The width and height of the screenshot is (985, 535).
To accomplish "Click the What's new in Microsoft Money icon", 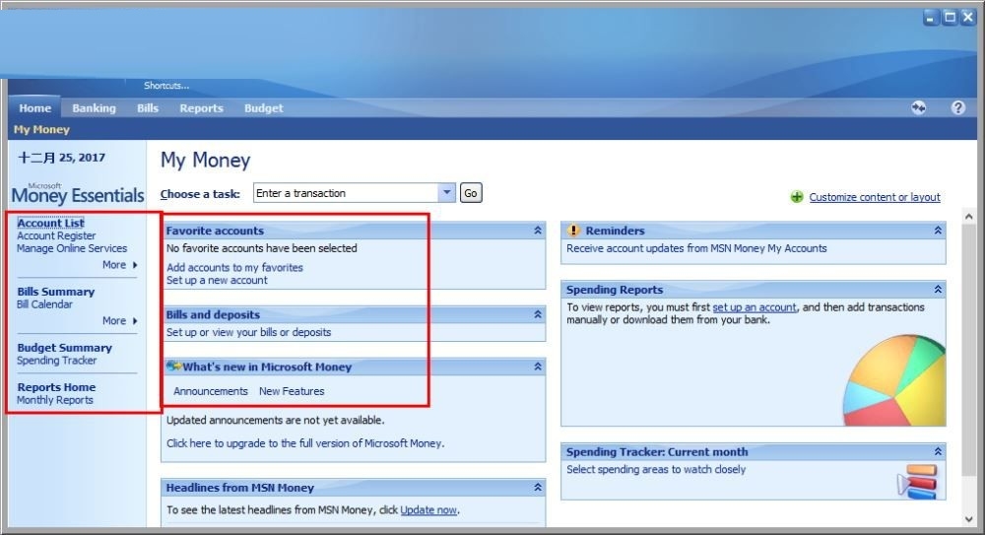I will pos(174,366).
